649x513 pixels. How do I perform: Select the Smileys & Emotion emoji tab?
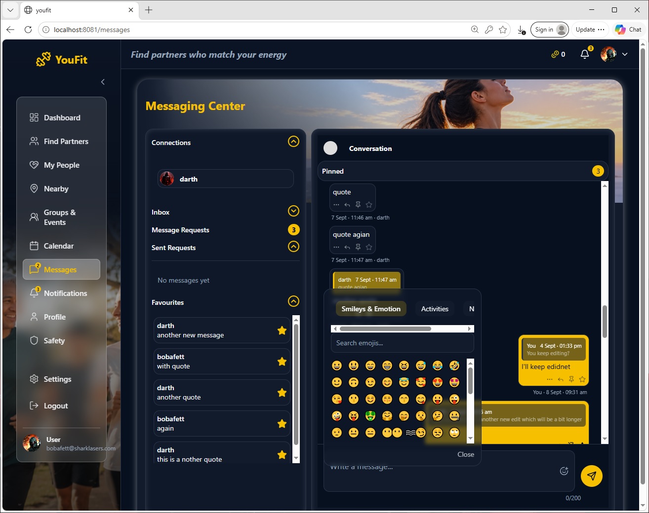coord(371,309)
